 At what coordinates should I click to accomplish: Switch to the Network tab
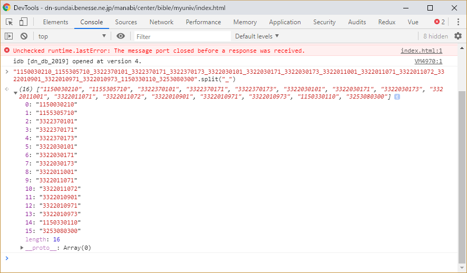pyautogui.click(x=161, y=22)
